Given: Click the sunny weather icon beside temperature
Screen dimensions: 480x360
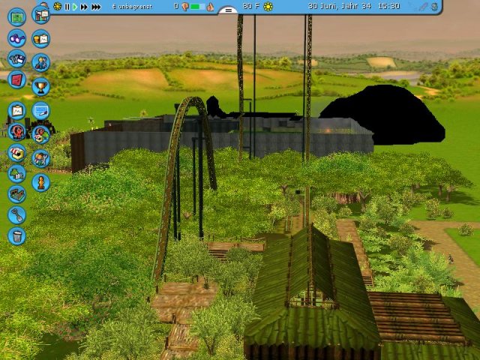Looking at the screenshot, I should (268, 7).
